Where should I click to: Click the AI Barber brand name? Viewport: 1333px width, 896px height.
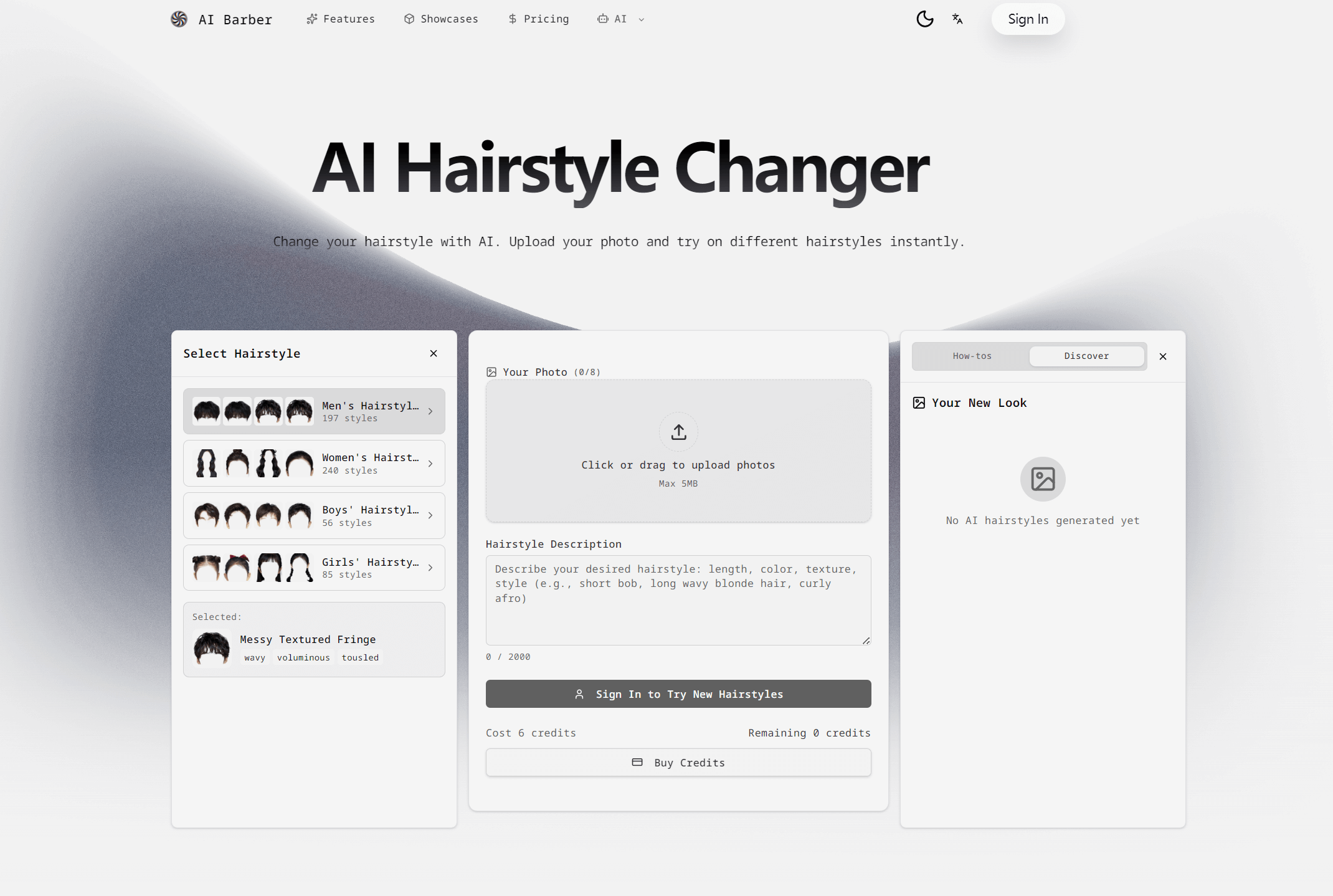point(235,19)
